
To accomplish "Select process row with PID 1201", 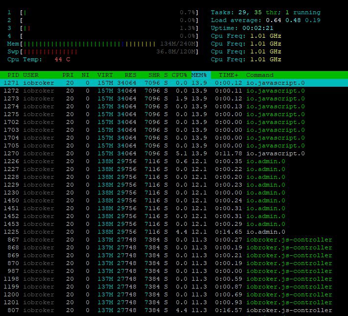I will (x=174, y=302).
